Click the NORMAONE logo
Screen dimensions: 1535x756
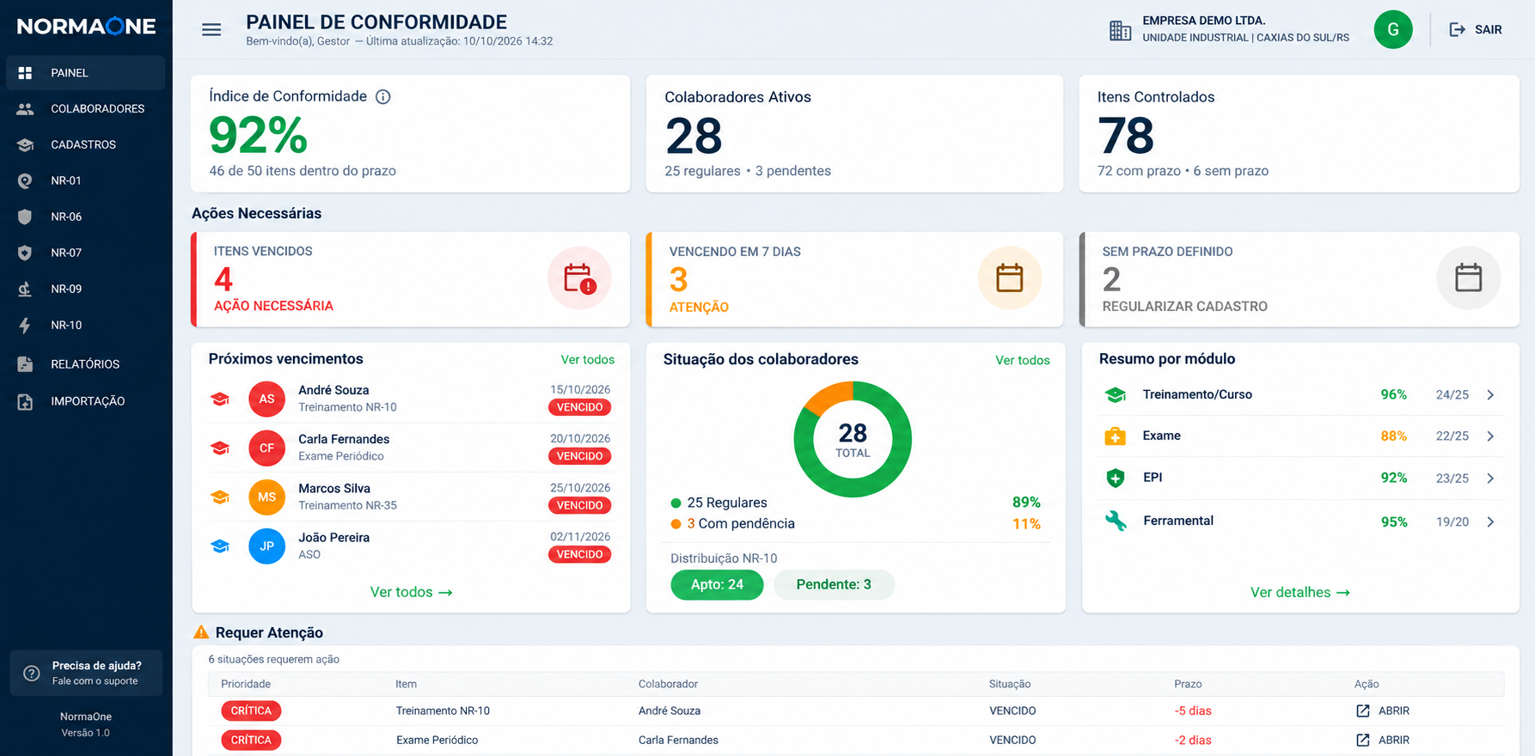point(86,27)
